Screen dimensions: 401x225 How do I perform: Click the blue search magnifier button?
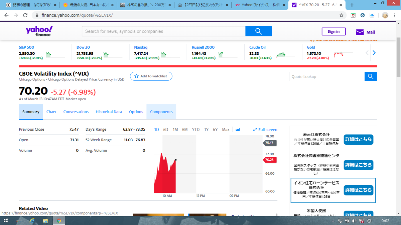click(258, 31)
